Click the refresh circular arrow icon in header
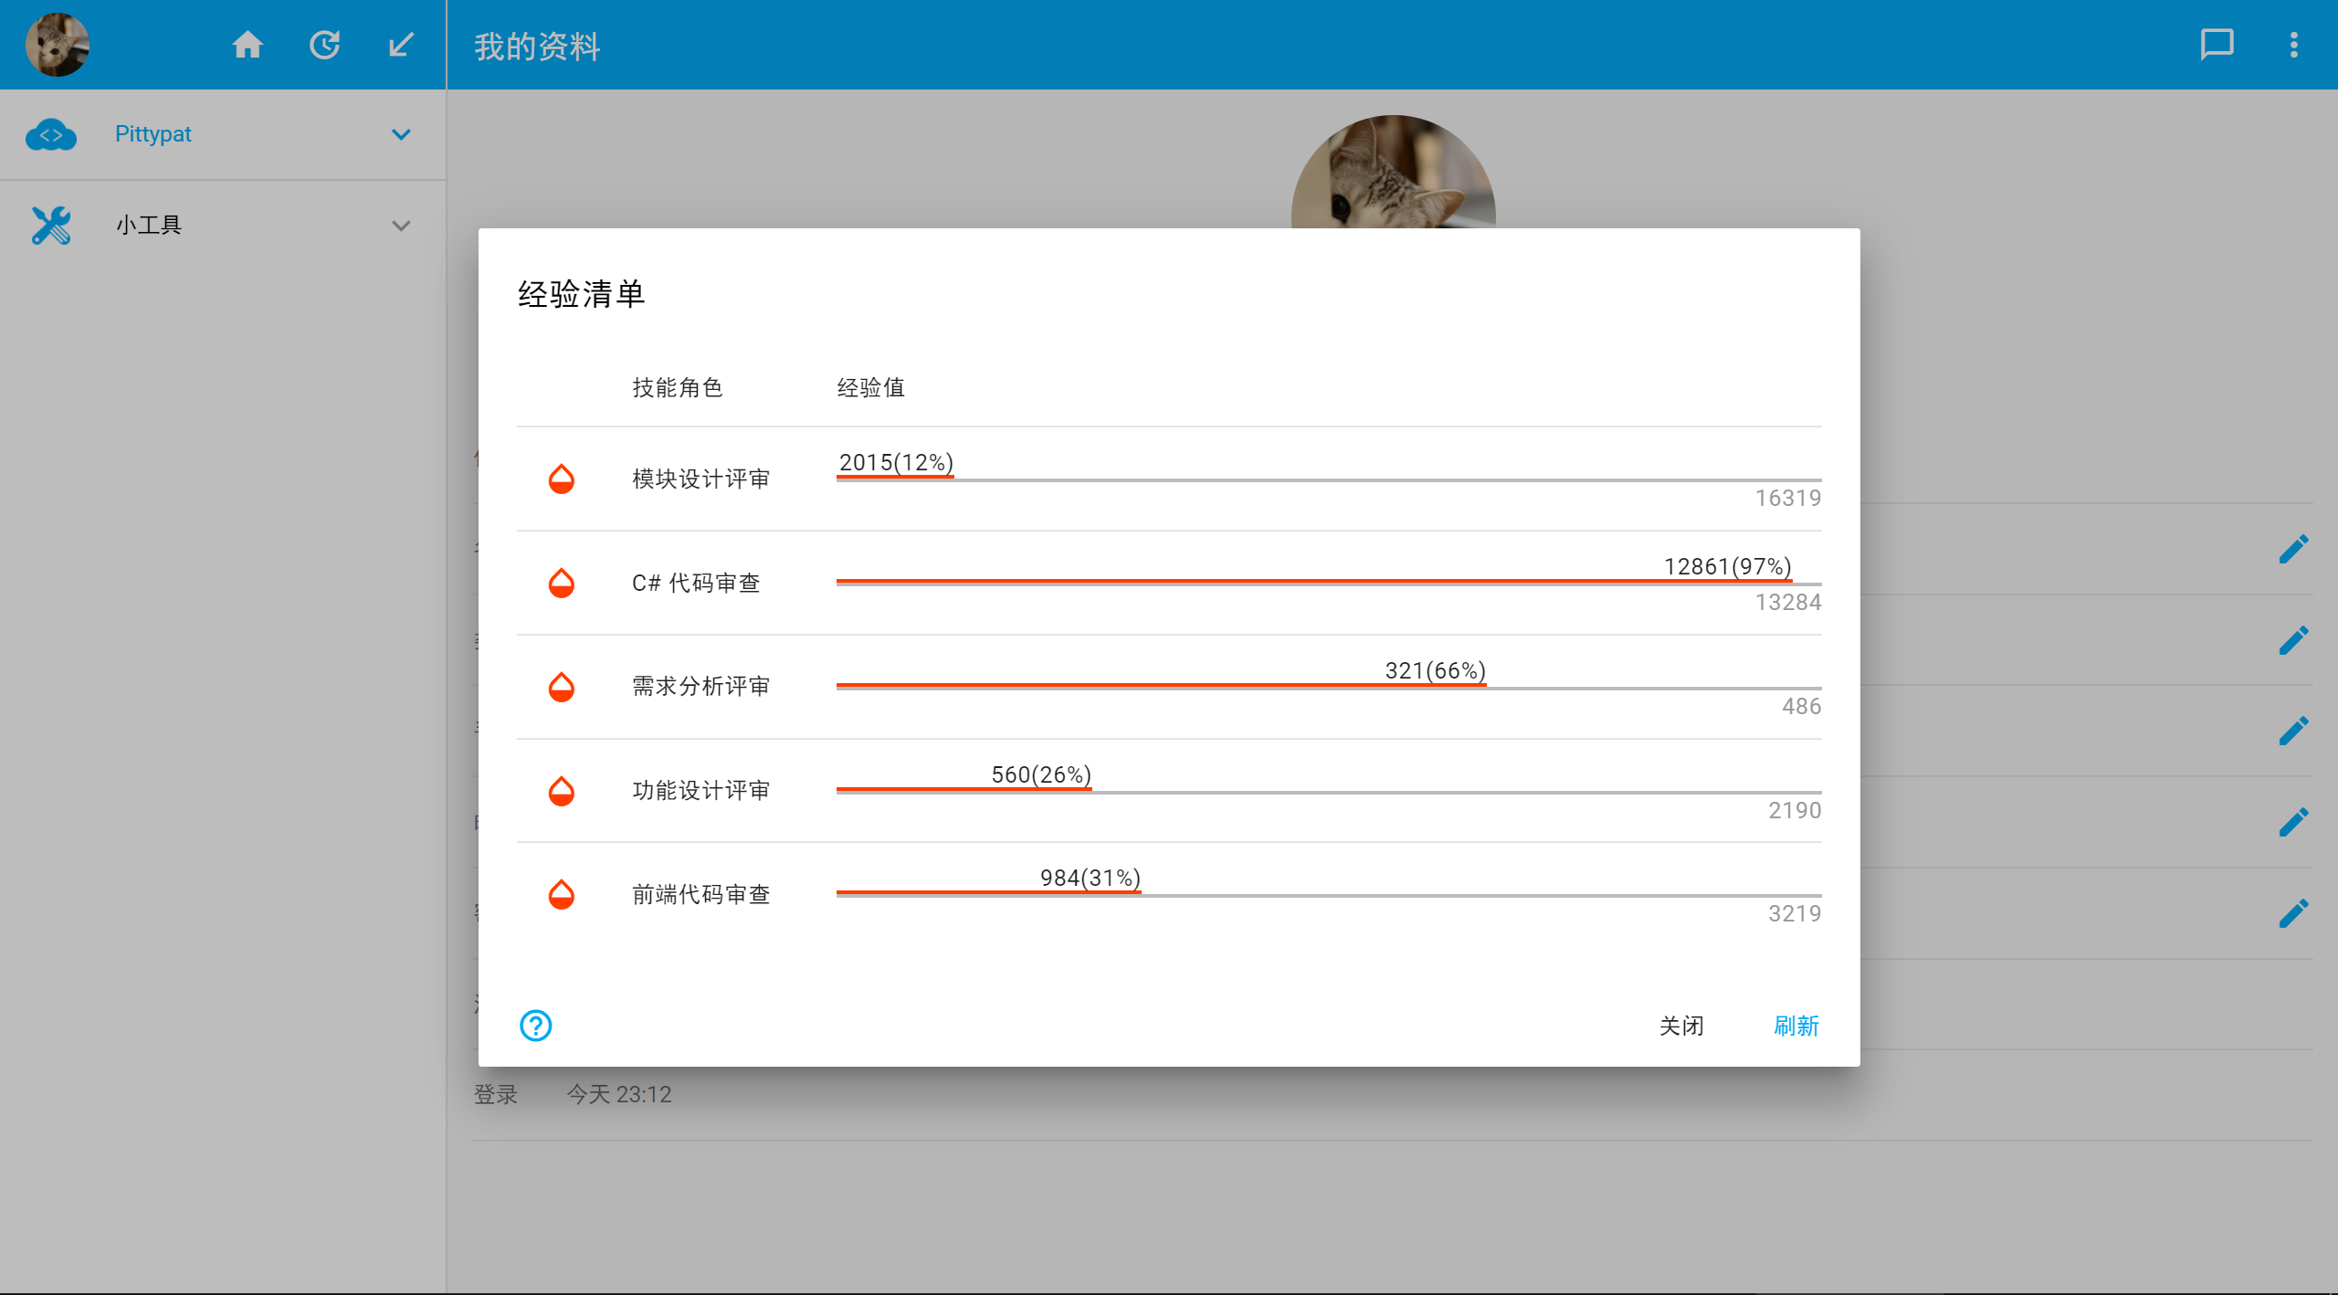 (324, 45)
